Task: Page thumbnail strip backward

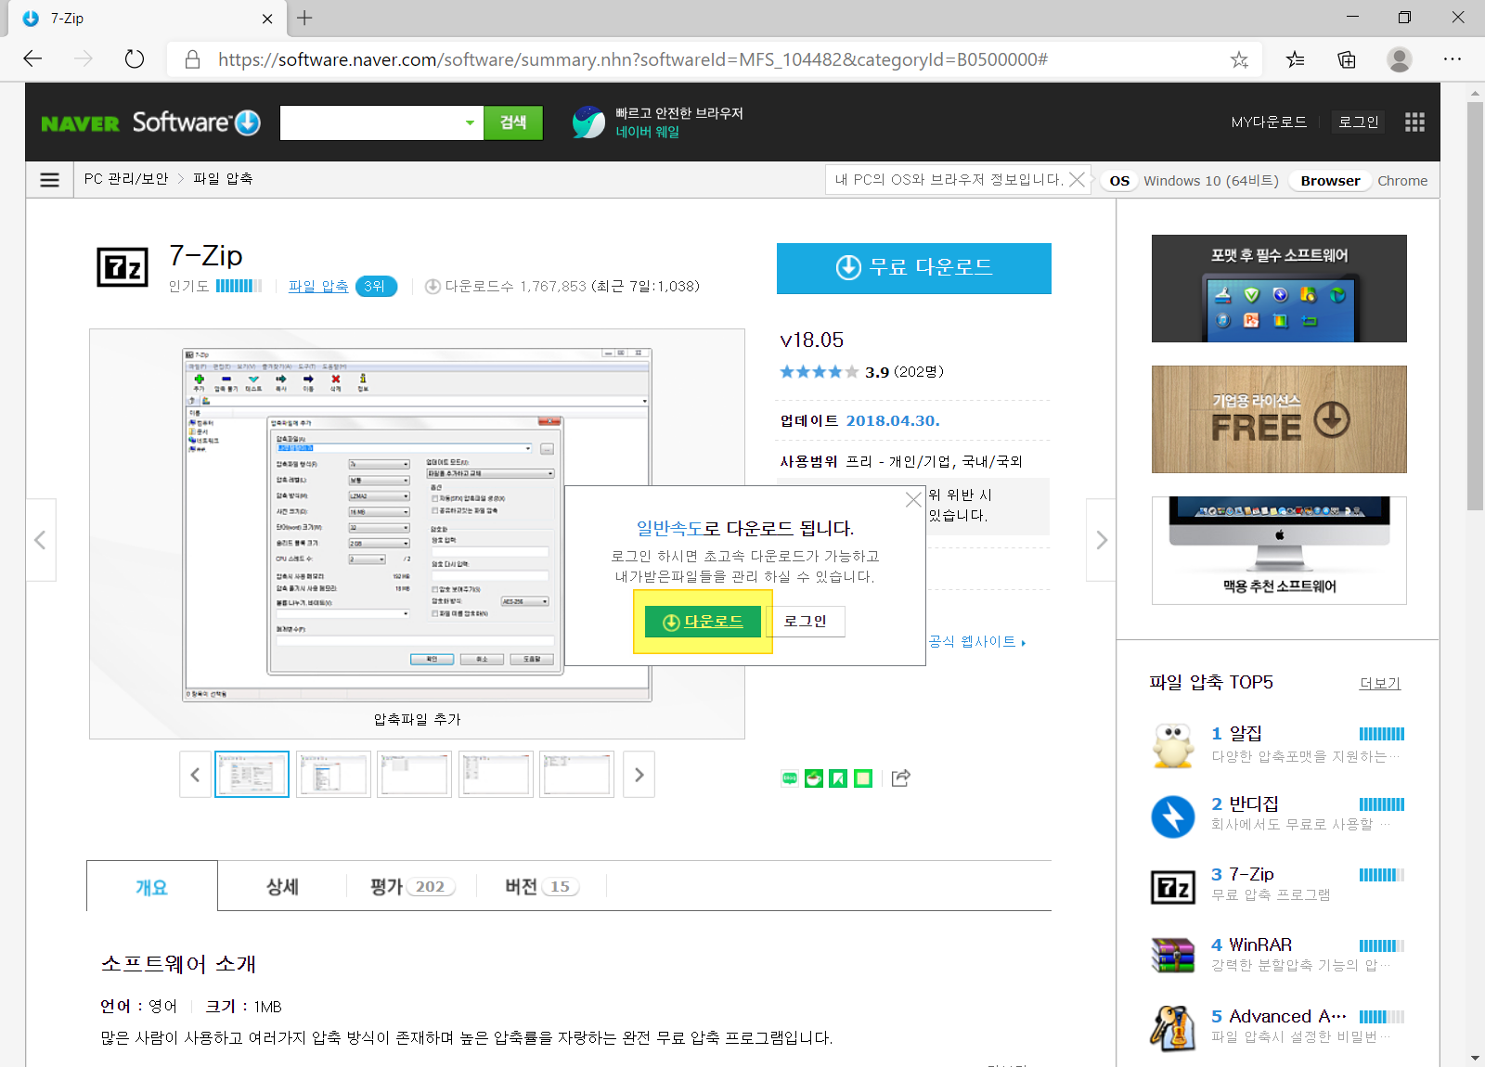Action: [x=195, y=775]
